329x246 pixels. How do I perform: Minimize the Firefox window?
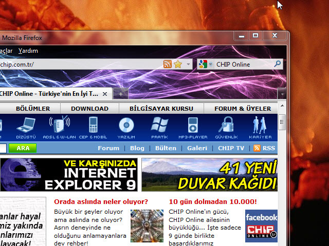pos(242,36)
